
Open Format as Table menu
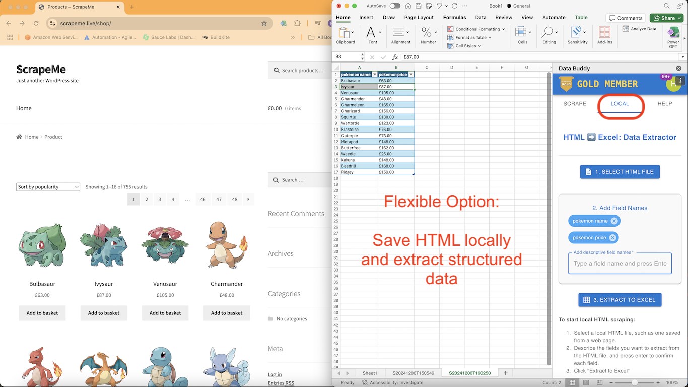(x=469, y=37)
